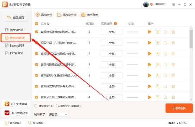Click the orange 开始转换 button
195x127 pixels.
click(179, 108)
